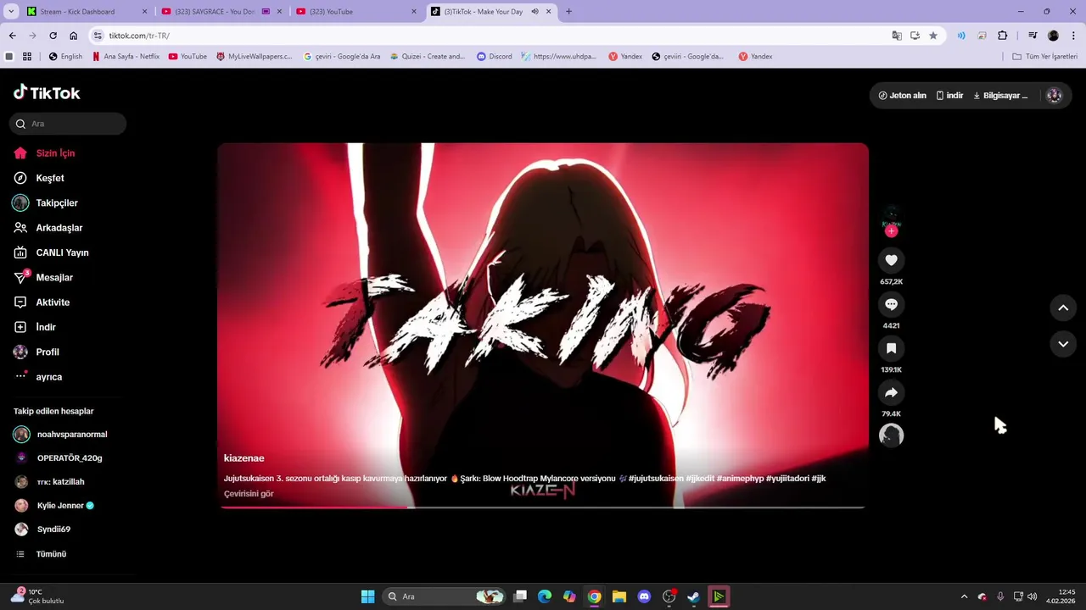Open the translate page icon in the address bar
The image size is (1086, 610).
(897, 36)
